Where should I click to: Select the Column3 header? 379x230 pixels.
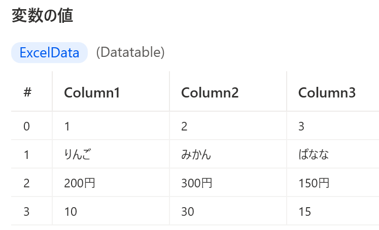pyautogui.click(x=333, y=92)
